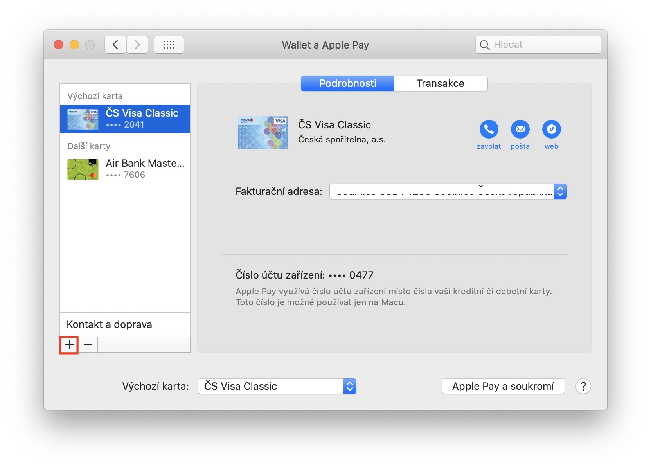Select ČS Visa Classic in card list
The width and height of the screenshot is (651, 468).
click(125, 119)
